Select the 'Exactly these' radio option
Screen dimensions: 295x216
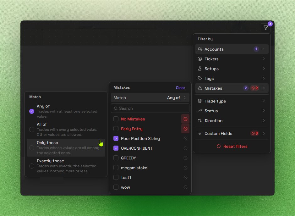pyautogui.click(x=32, y=166)
